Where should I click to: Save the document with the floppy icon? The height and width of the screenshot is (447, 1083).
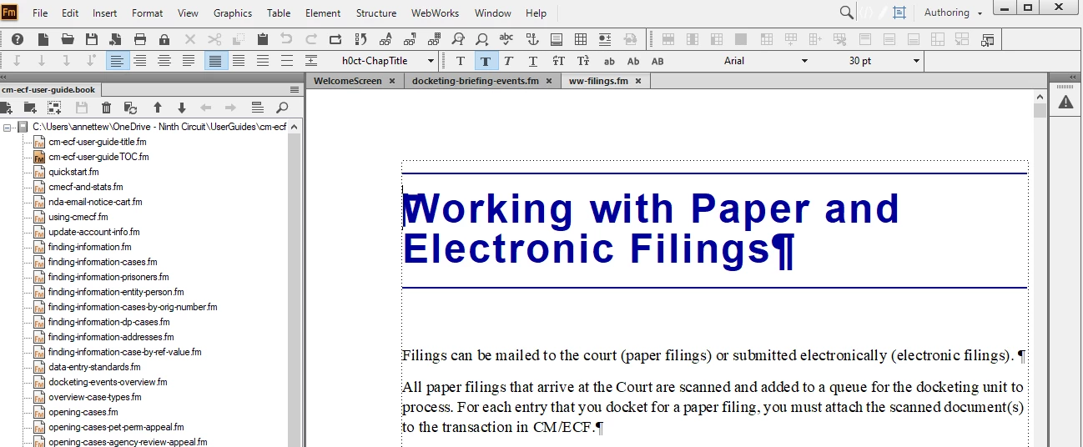click(x=92, y=39)
